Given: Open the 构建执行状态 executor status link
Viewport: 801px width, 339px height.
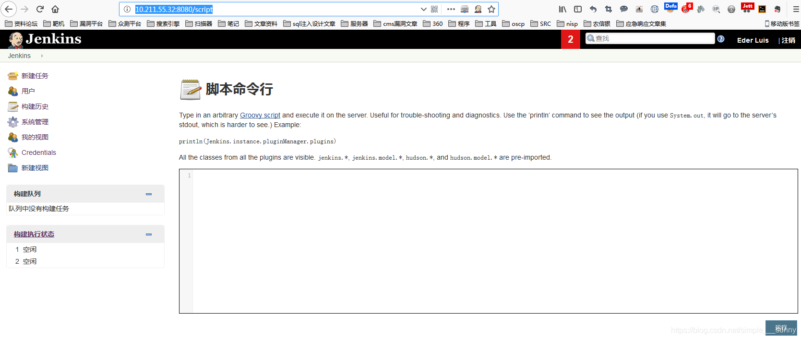Looking at the screenshot, I should coord(34,234).
